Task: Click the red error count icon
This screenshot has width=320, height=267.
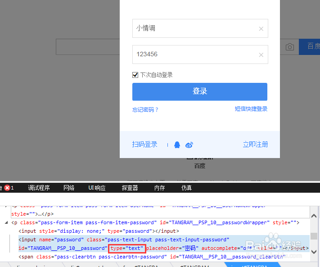Action: click(7, 188)
